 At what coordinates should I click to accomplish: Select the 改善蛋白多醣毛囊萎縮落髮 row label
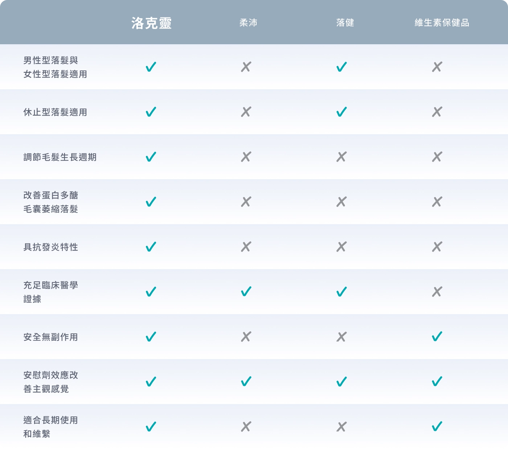pos(51,202)
